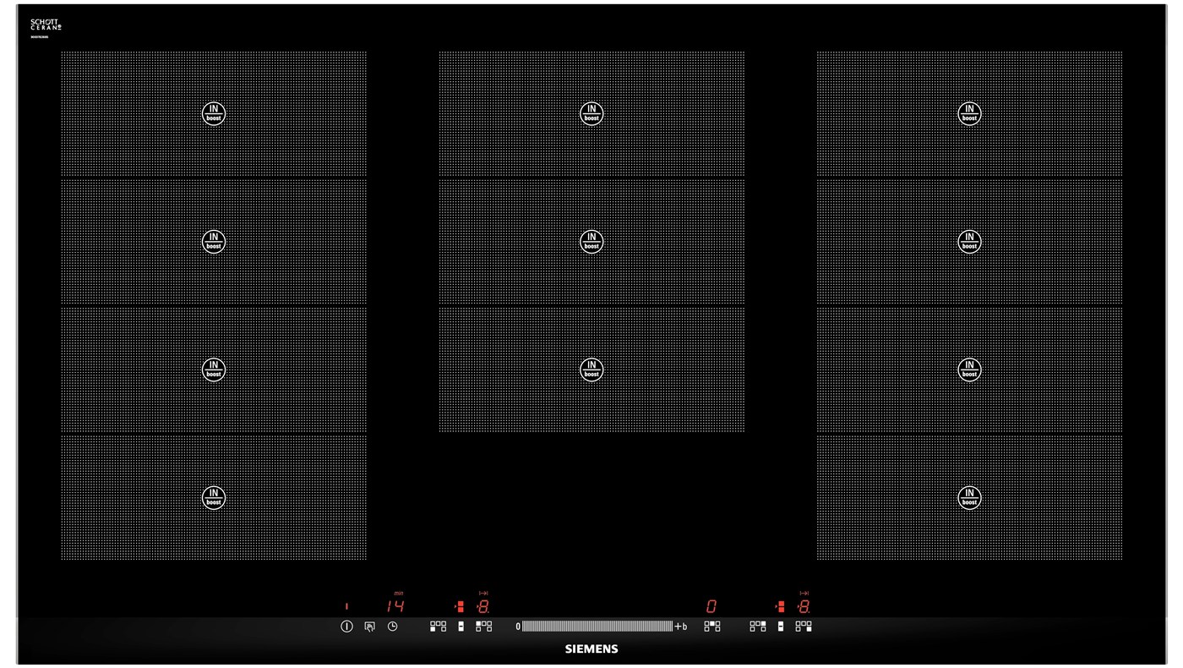1183x668 pixels.
Task: Click the SIEMENS brand logo
Action: 591,649
